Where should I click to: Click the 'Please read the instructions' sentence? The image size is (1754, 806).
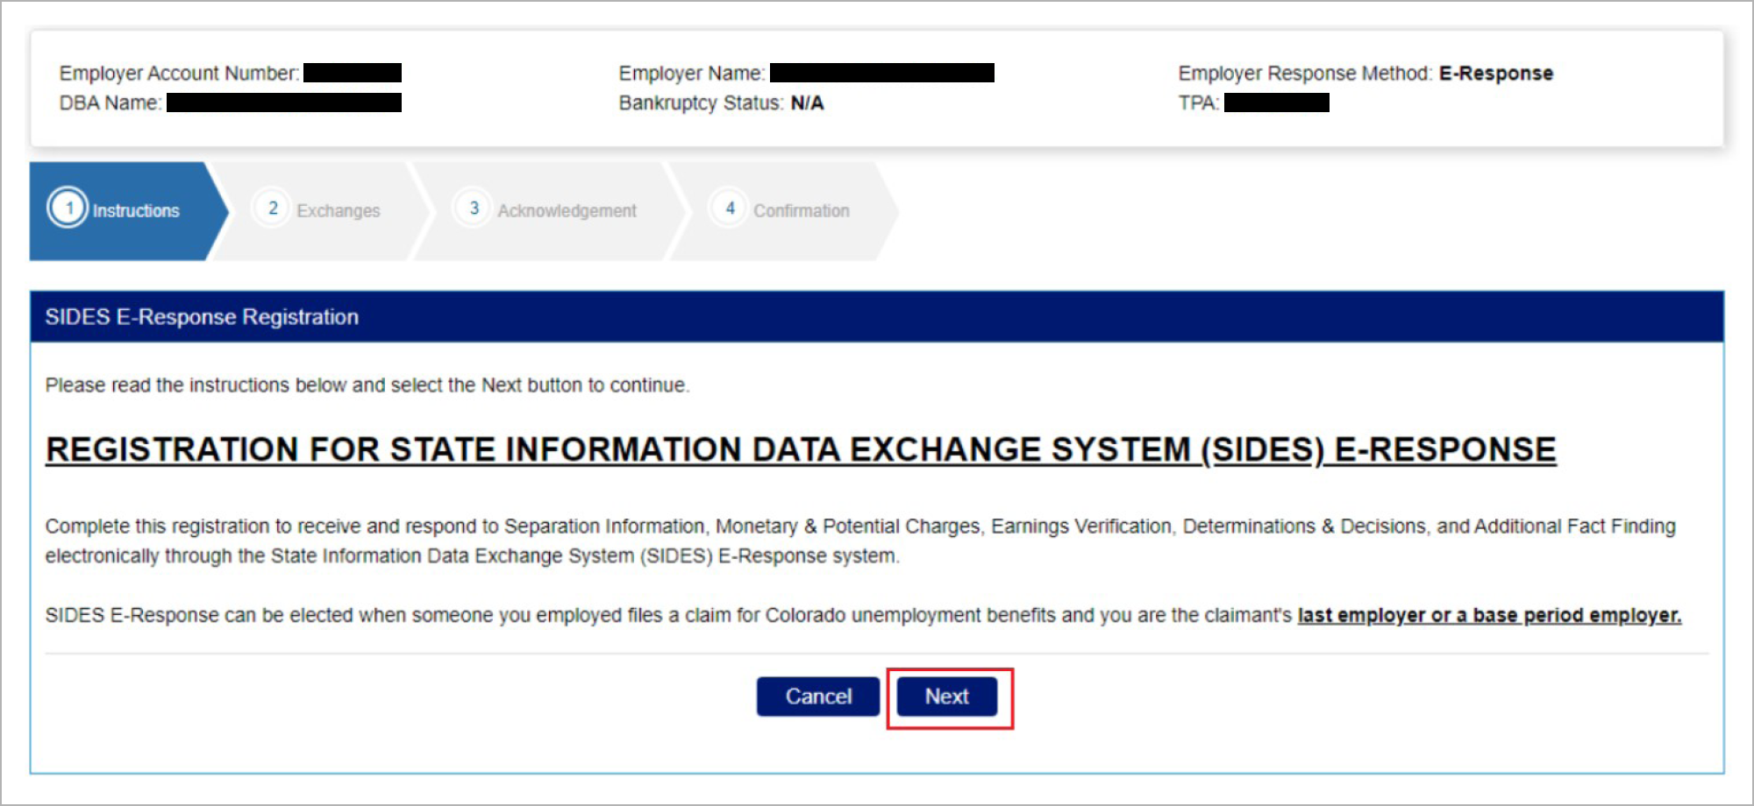pos(367,385)
